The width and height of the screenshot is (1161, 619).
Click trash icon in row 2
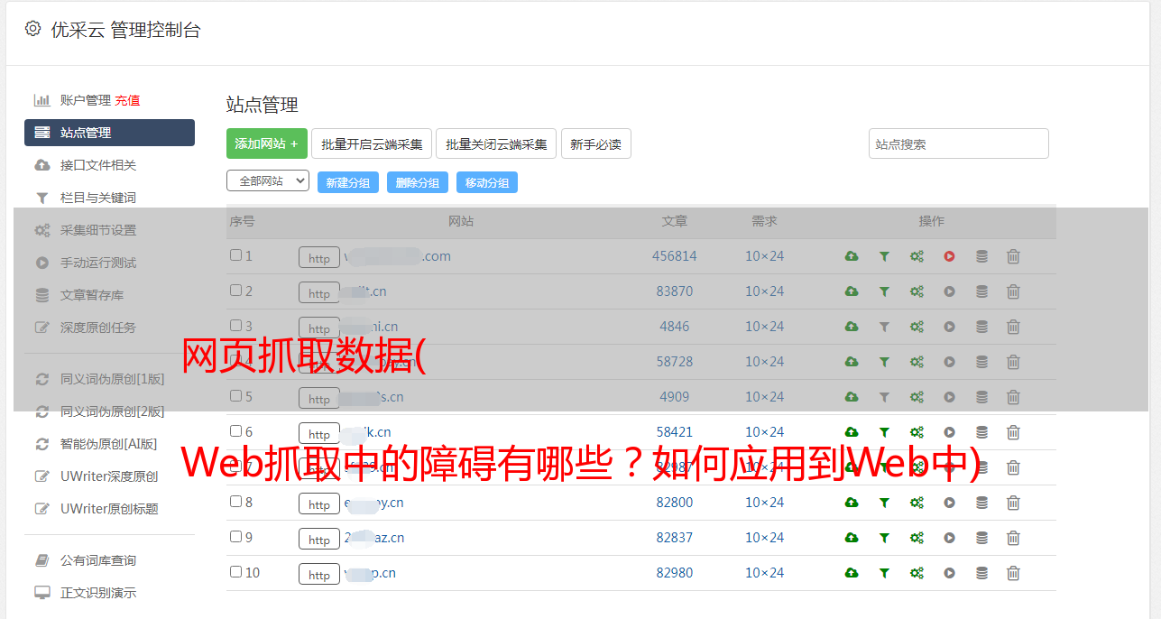(1013, 291)
